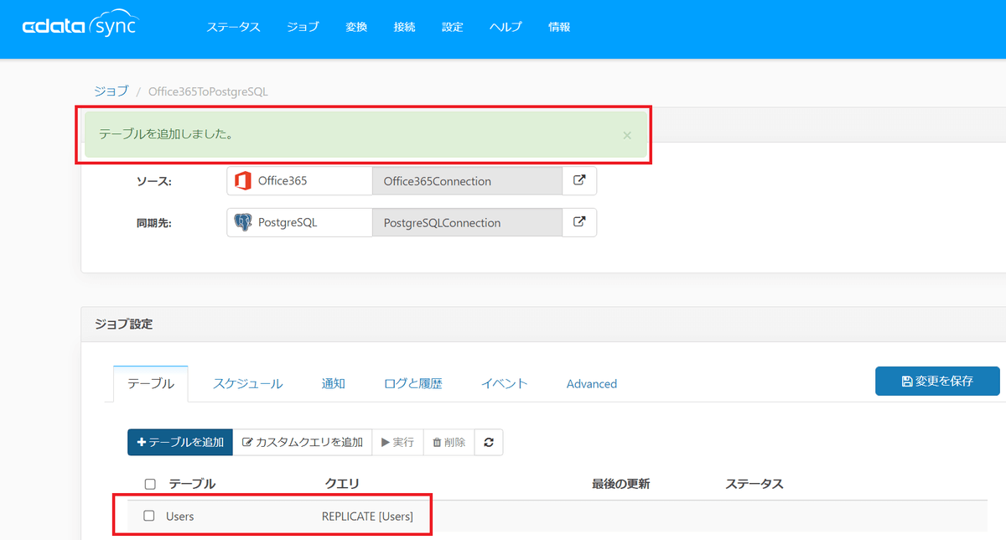This screenshot has height=540, width=1006.
Task: Switch to the イベント tab
Action: (x=504, y=383)
